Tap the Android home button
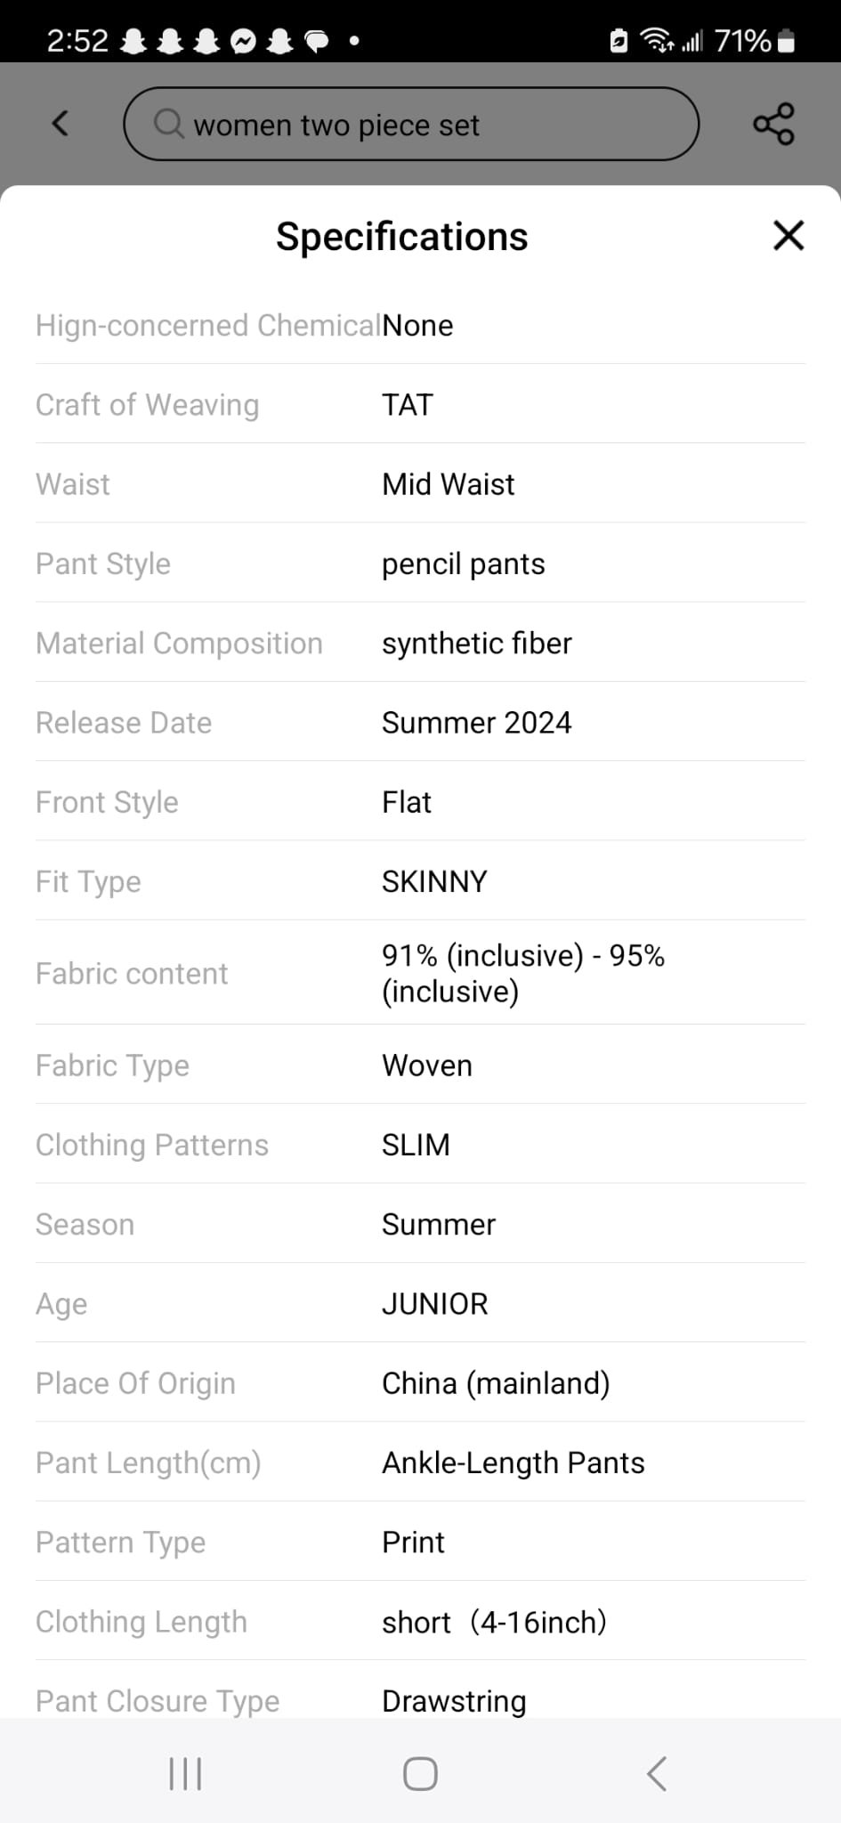This screenshot has height=1823, width=841. click(x=420, y=1773)
